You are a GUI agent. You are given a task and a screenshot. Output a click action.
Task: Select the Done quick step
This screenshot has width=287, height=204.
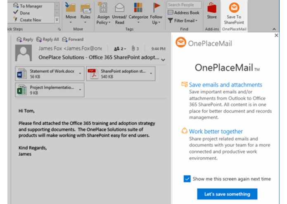tap(21, 13)
